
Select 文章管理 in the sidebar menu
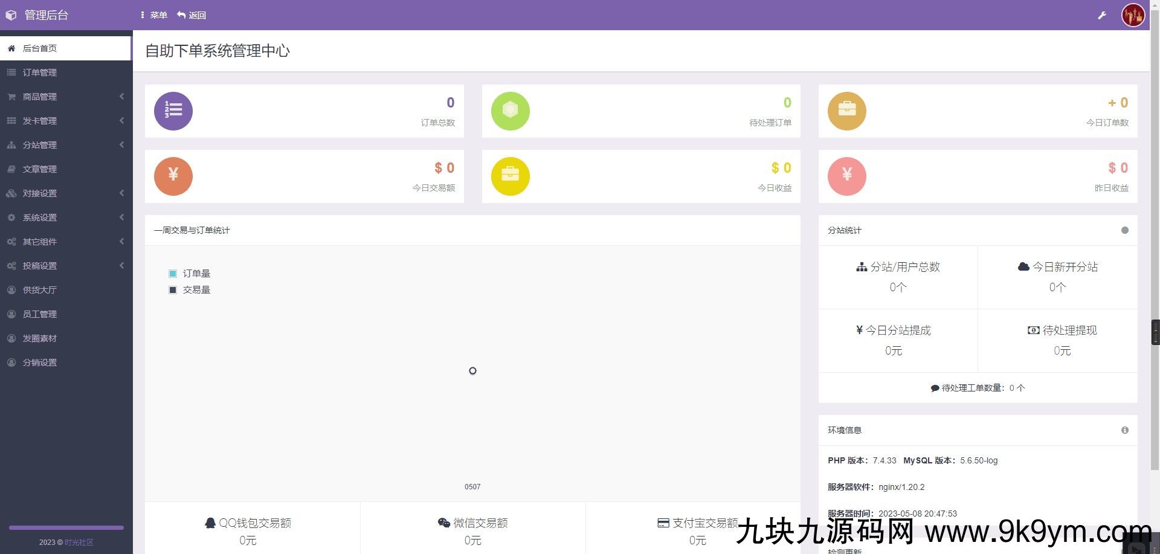point(40,169)
